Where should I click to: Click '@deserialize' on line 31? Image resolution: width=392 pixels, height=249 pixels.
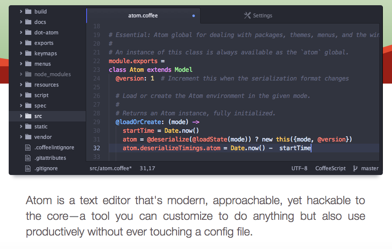[168, 139]
